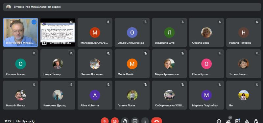Open host controls lock icon
The height and width of the screenshot is (123, 263).
point(256,121)
